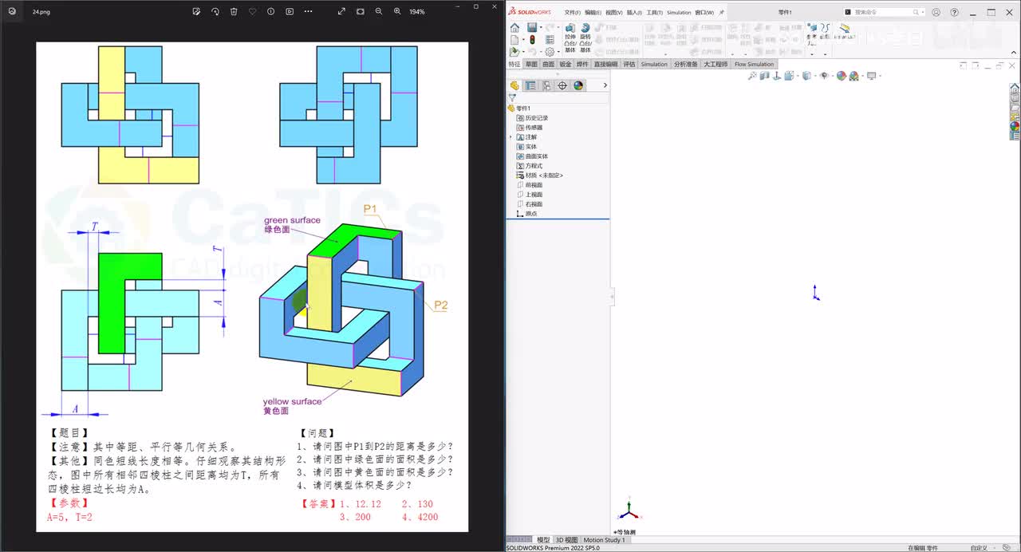Screen dimensions: 1021x552
Task: Open the Photos three-dot more menu
Action: (x=309, y=11)
